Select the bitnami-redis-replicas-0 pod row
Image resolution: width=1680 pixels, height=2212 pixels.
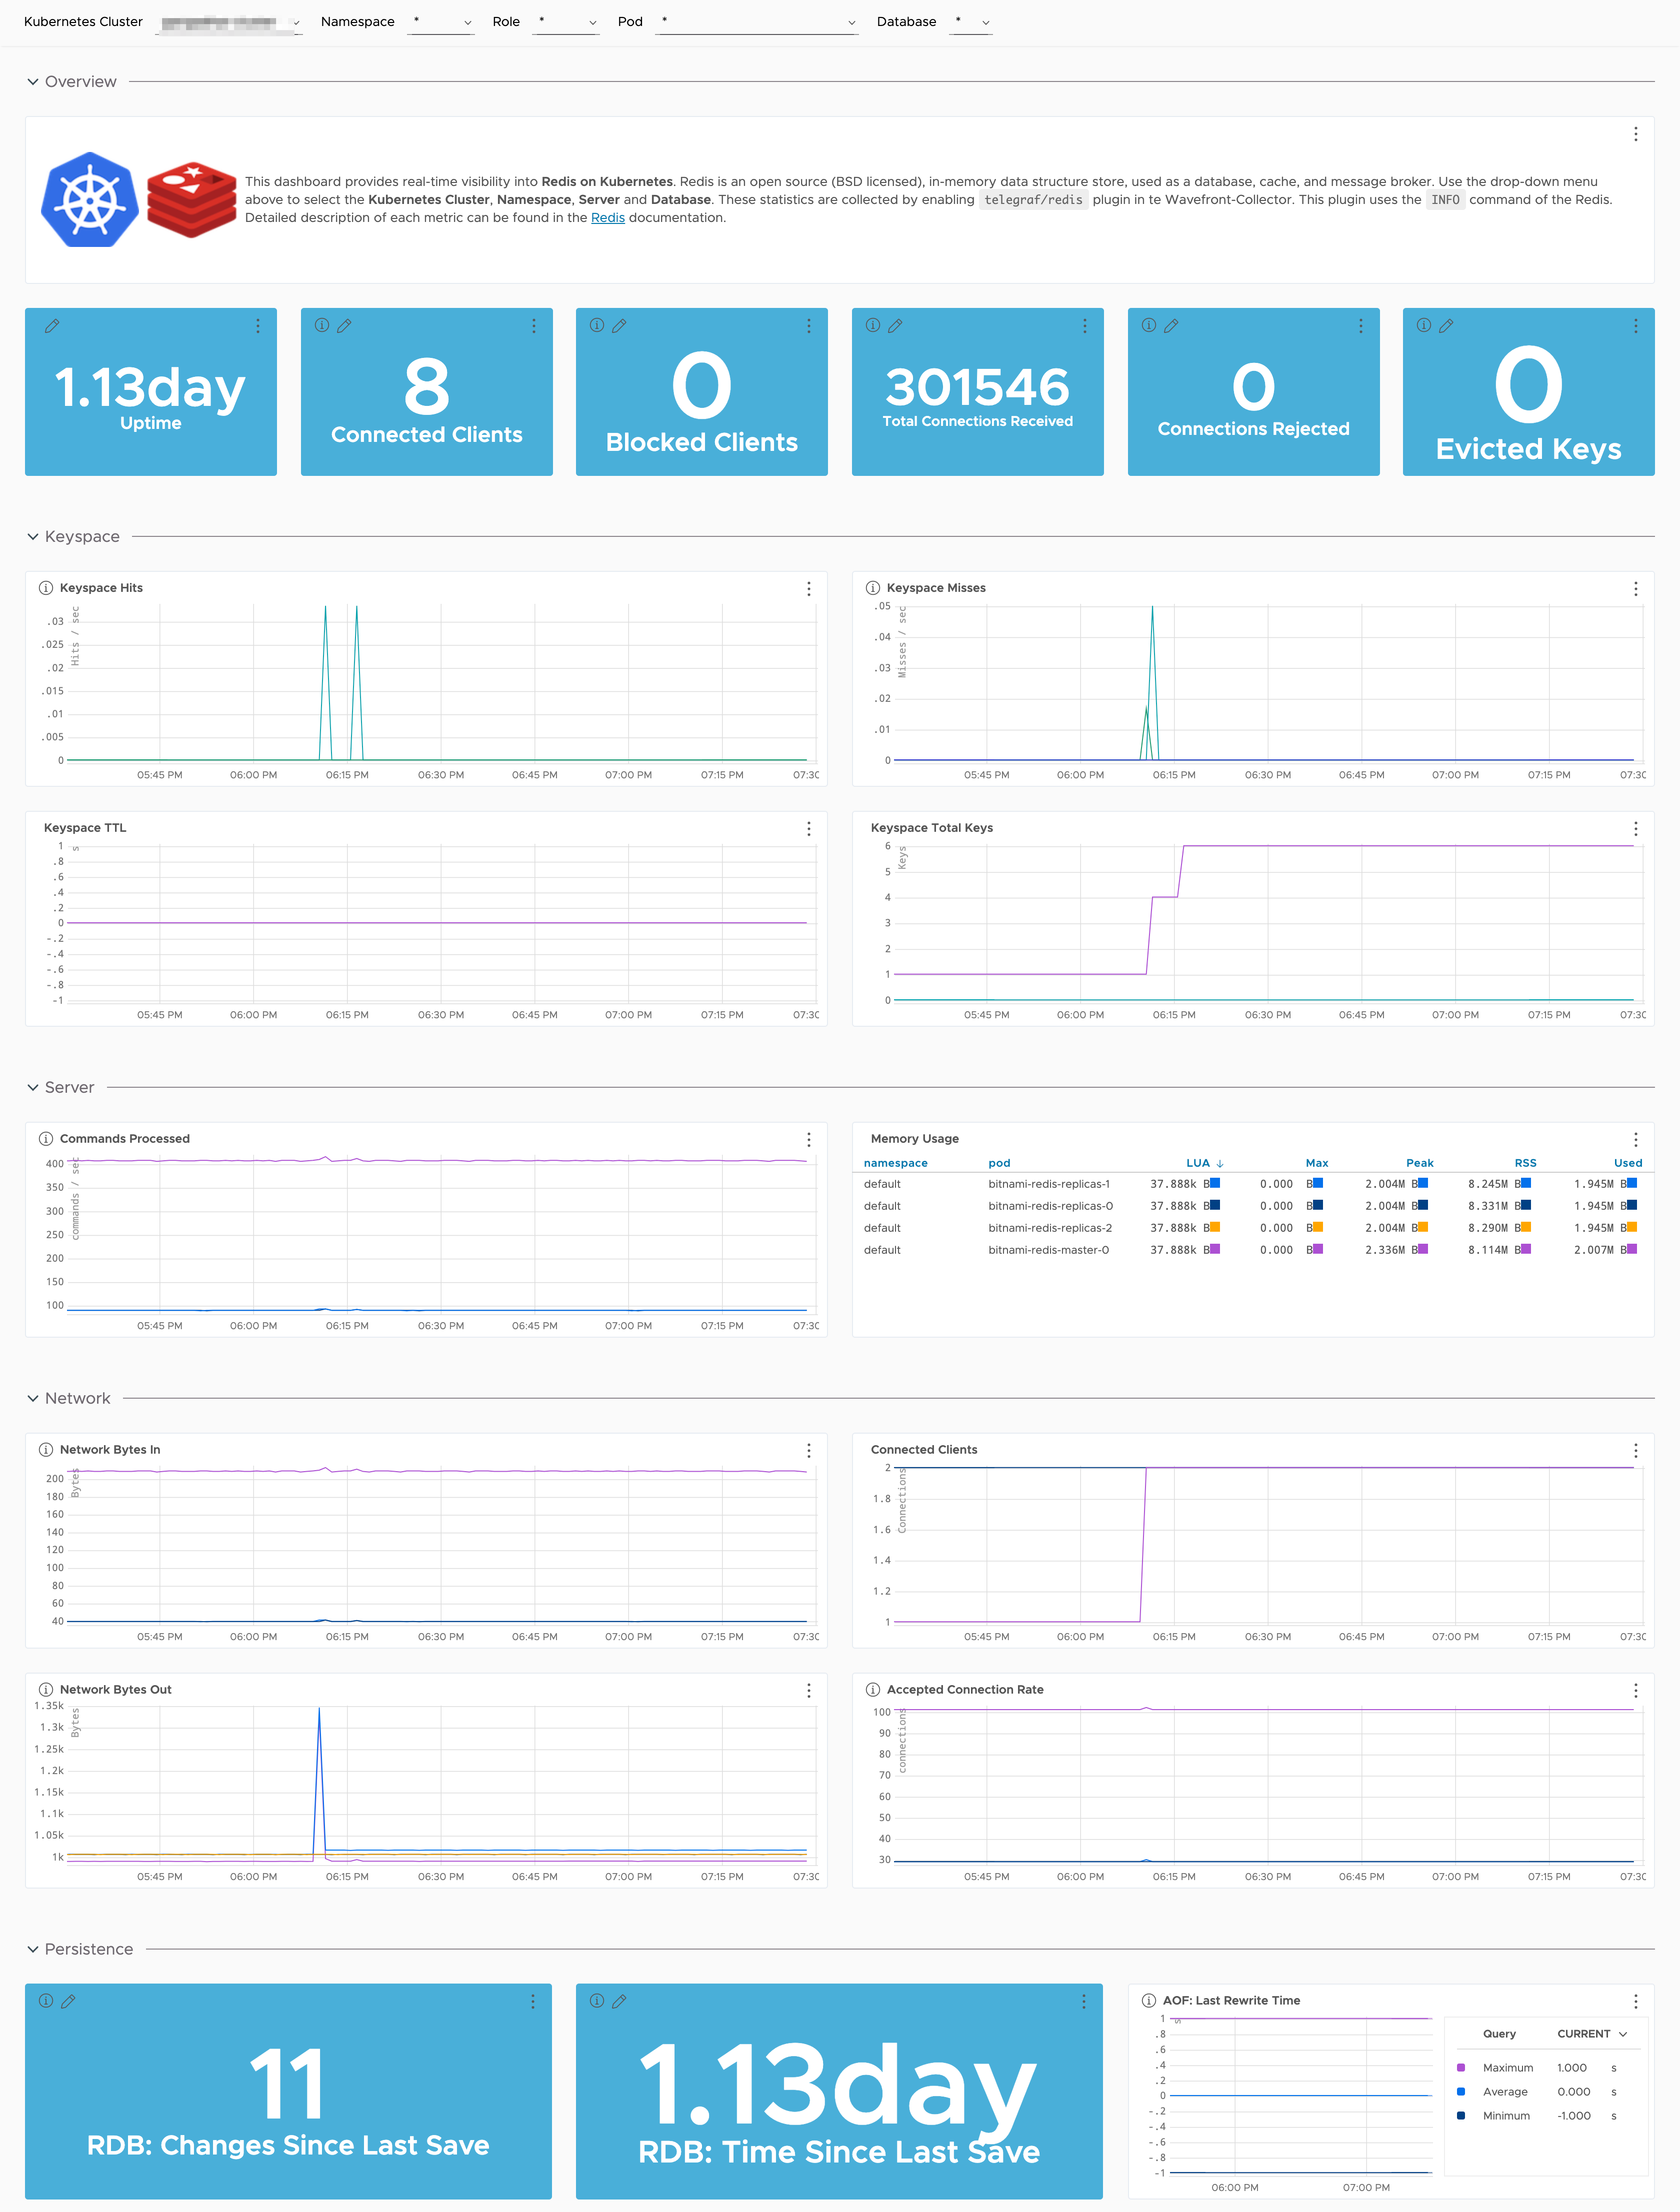tap(1252, 1206)
